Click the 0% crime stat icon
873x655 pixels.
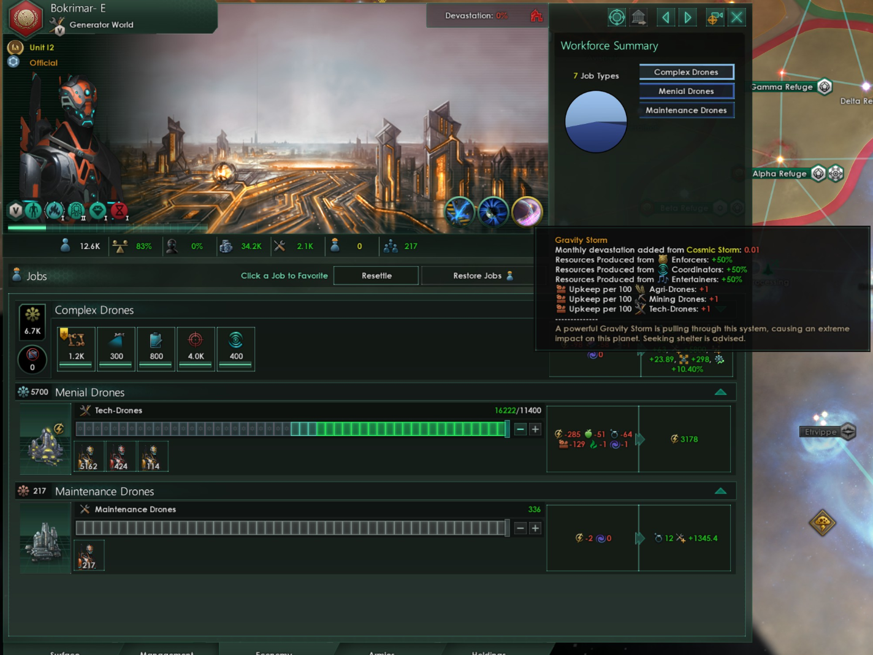[x=172, y=246]
